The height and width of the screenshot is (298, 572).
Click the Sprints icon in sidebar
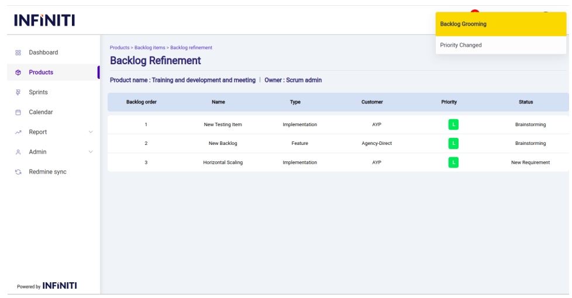(18, 92)
